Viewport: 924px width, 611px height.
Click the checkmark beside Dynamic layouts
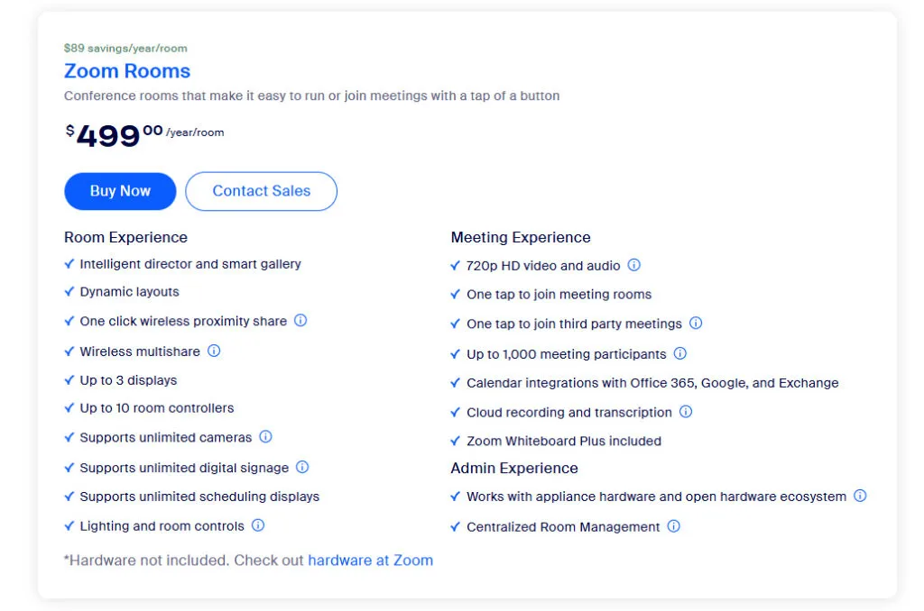click(x=69, y=291)
